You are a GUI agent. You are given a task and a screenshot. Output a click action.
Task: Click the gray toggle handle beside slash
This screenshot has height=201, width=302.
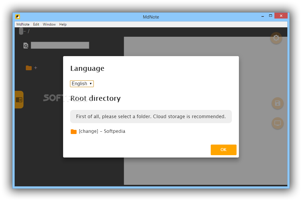click(21, 31)
